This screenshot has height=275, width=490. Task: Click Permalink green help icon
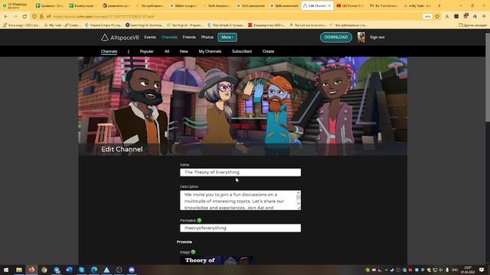pyautogui.click(x=199, y=220)
